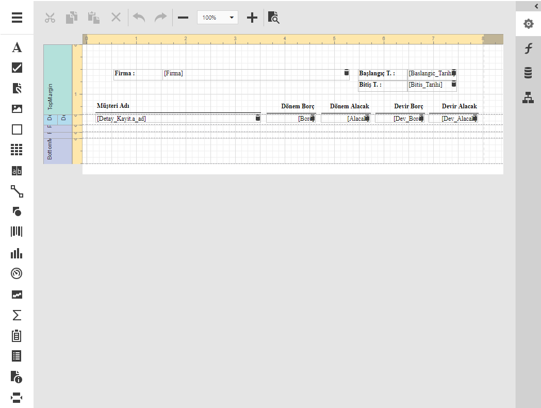Image resolution: width=541 pixels, height=408 pixels.
Task: Open the 100% zoom level dropdown
Action: click(217, 18)
